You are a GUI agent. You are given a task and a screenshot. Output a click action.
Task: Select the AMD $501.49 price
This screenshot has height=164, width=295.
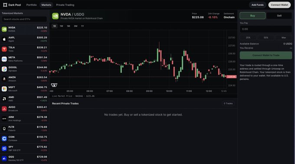tap(42, 97)
